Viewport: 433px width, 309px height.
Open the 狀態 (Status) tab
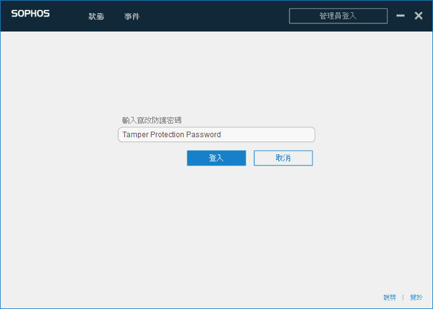pos(96,16)
